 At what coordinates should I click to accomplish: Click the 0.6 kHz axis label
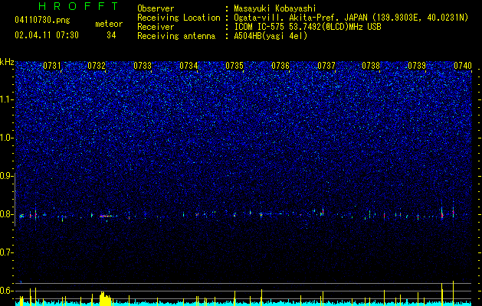click(x=7, y=291)
